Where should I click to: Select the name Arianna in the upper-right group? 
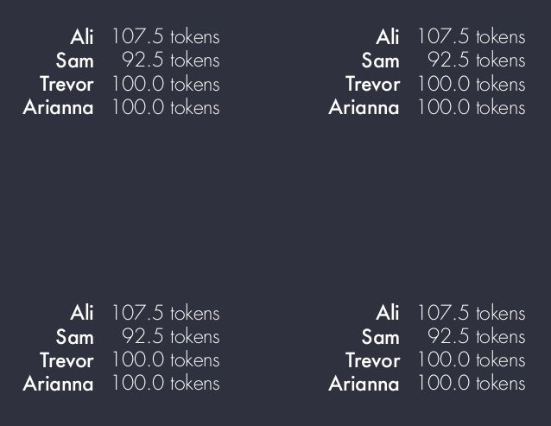[x=364, y=107]
